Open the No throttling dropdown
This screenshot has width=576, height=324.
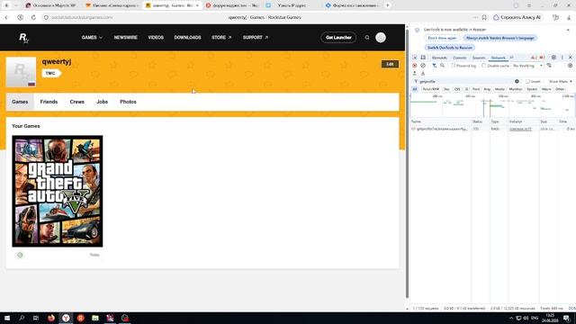528,66
